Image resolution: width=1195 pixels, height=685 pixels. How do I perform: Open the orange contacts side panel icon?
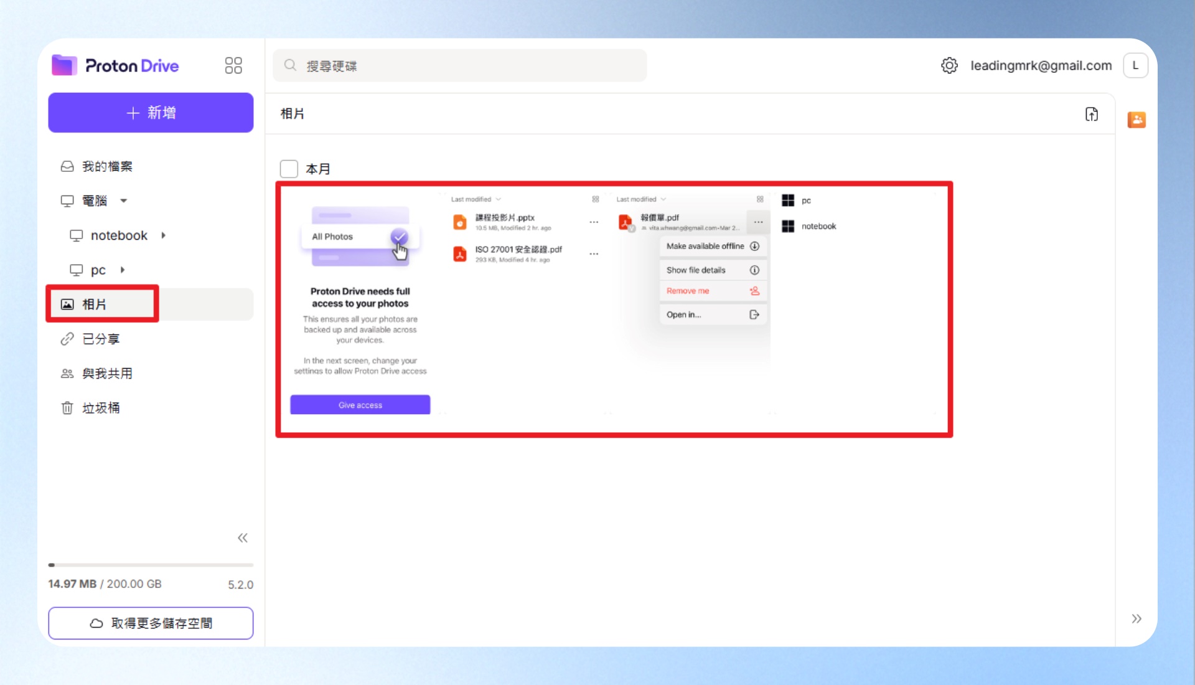point(1136,120)
